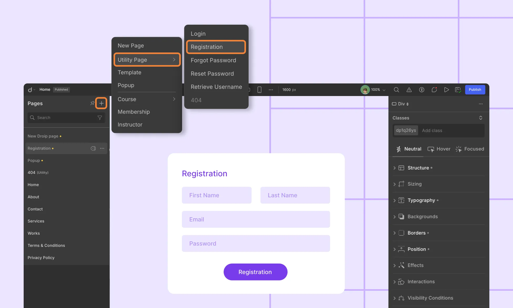Viewport: 513px width, 308px height.
Task: Open the search icon in top toolbar
Action: click(396, 90)
